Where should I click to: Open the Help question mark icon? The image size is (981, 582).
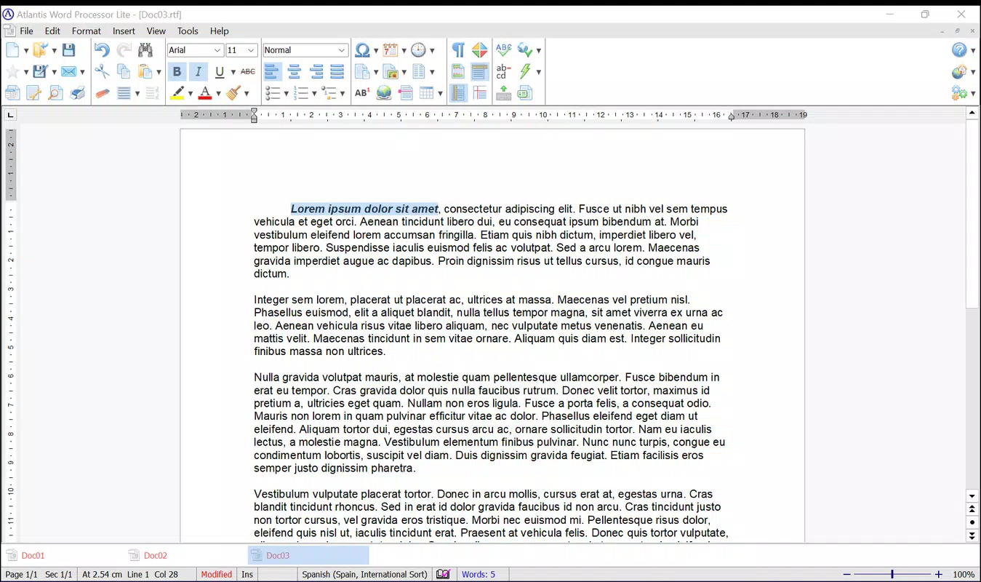coord(959,50)
